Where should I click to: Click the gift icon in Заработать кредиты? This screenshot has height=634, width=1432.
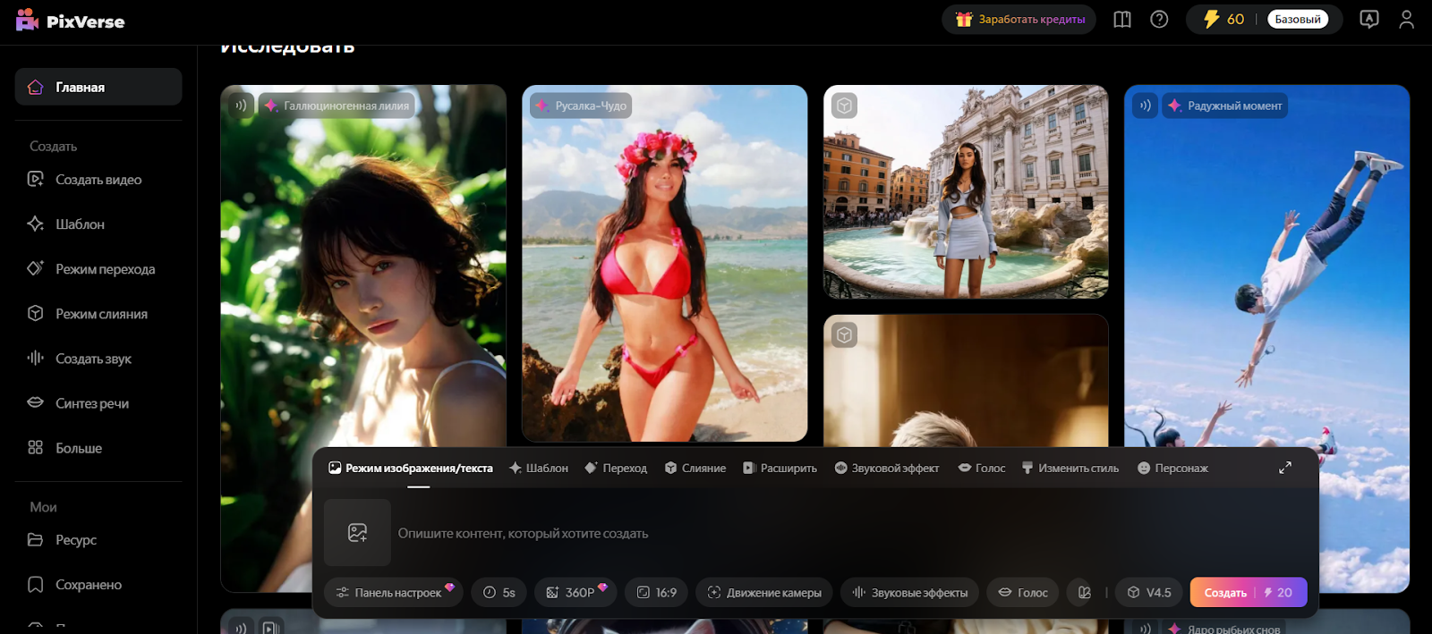964,19
